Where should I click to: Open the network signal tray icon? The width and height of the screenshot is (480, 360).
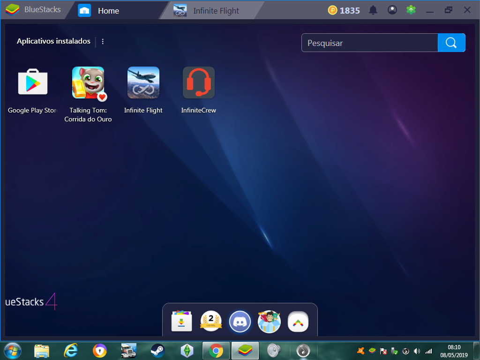coord(428,351)
